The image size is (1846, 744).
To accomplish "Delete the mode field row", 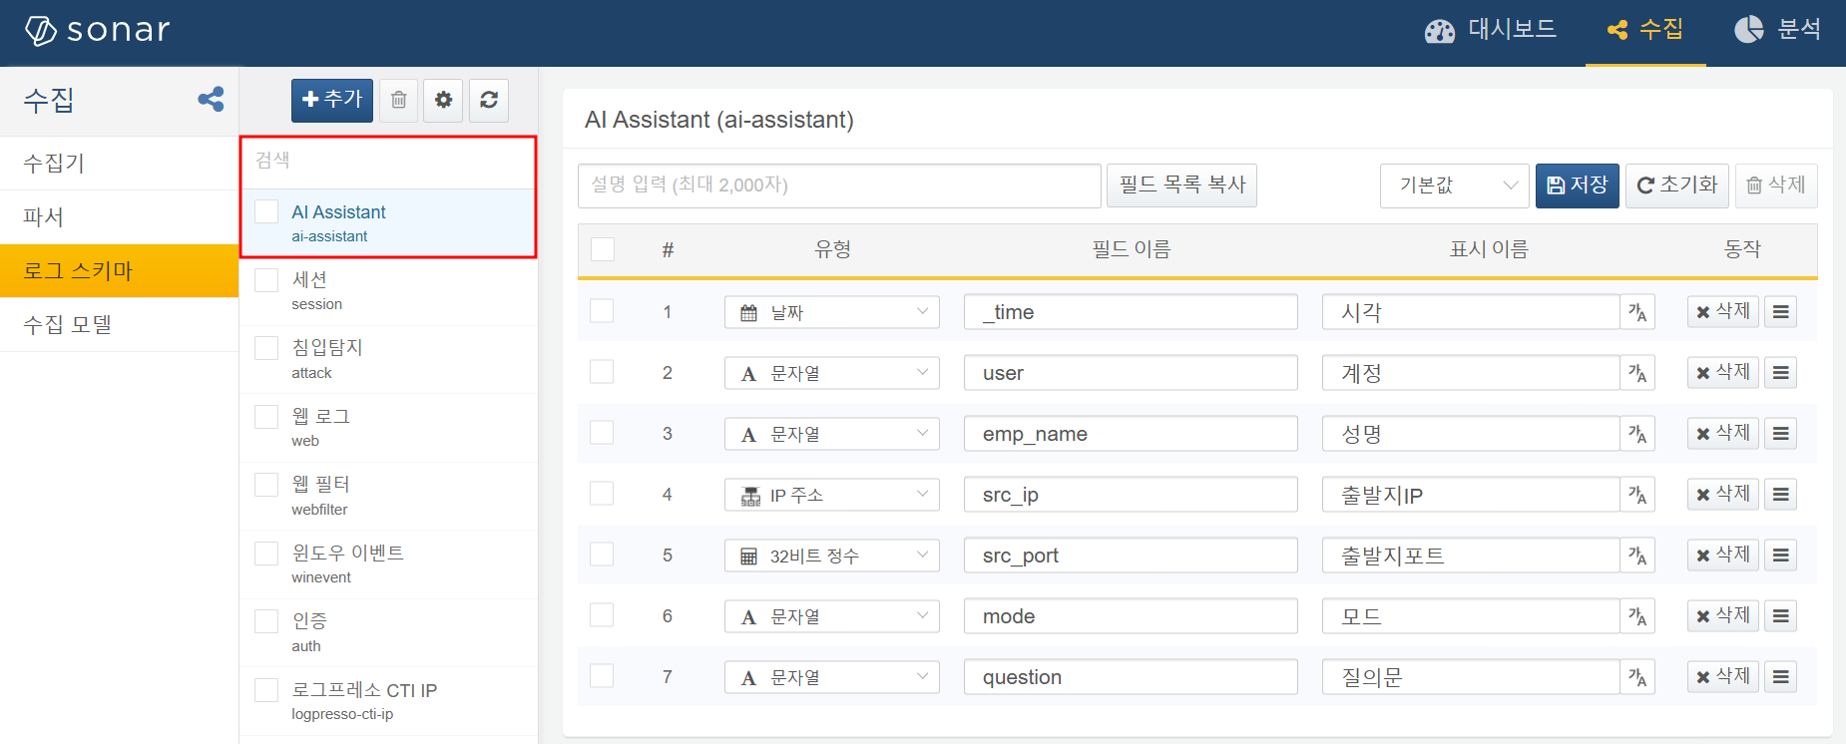I will 1723,616.
